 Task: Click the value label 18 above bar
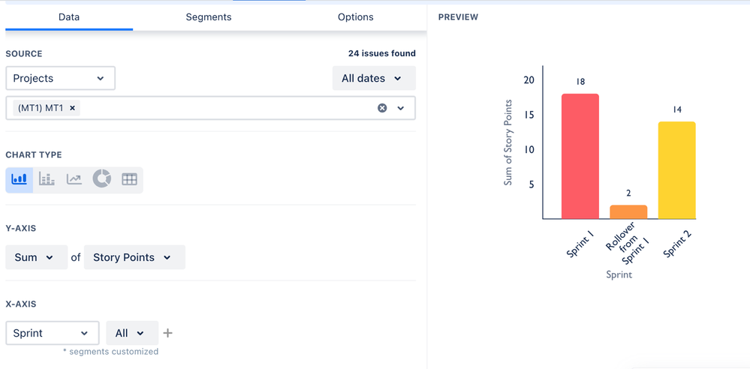580,82
